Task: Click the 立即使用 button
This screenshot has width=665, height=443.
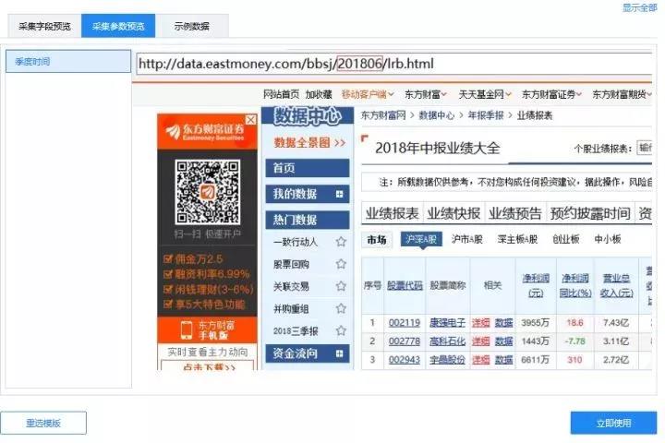Action: click(613, 423)
